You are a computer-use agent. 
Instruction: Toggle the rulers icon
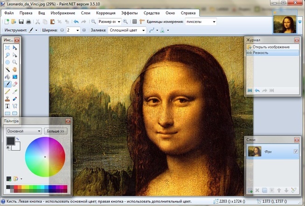[x=142, y=21]
